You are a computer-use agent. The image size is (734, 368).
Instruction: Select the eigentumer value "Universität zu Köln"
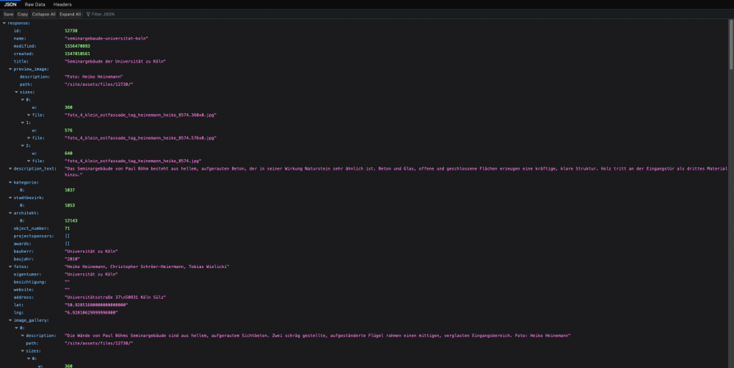point(91,275)
